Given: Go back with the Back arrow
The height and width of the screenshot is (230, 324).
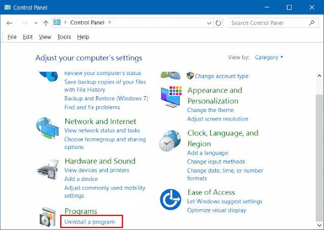Looking at the screenshot, I should point(10,23).
